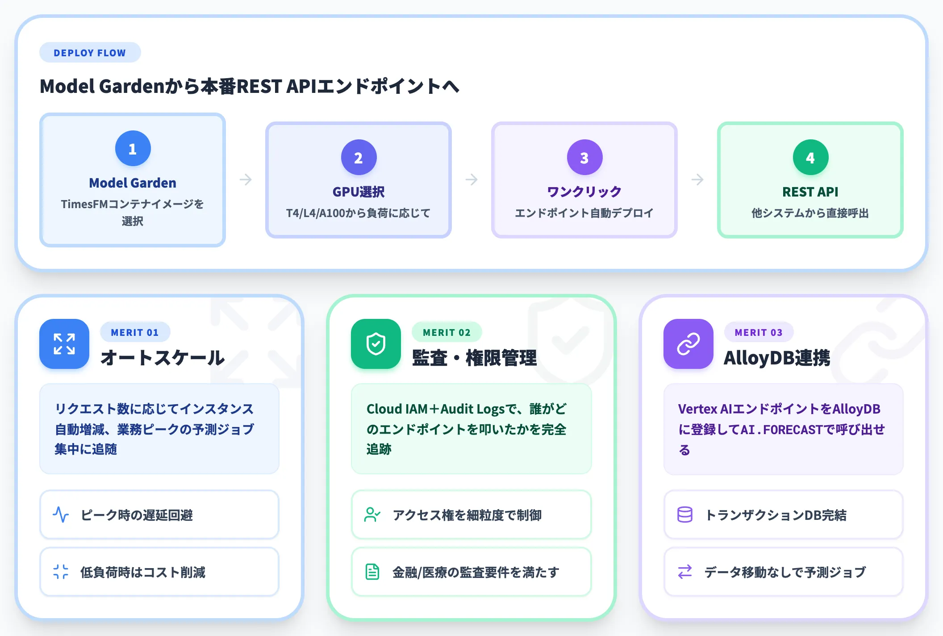The width and height of the screenshot is (943, 636).
Task: Select the Model Garden step card title
Action: (133, 183)
